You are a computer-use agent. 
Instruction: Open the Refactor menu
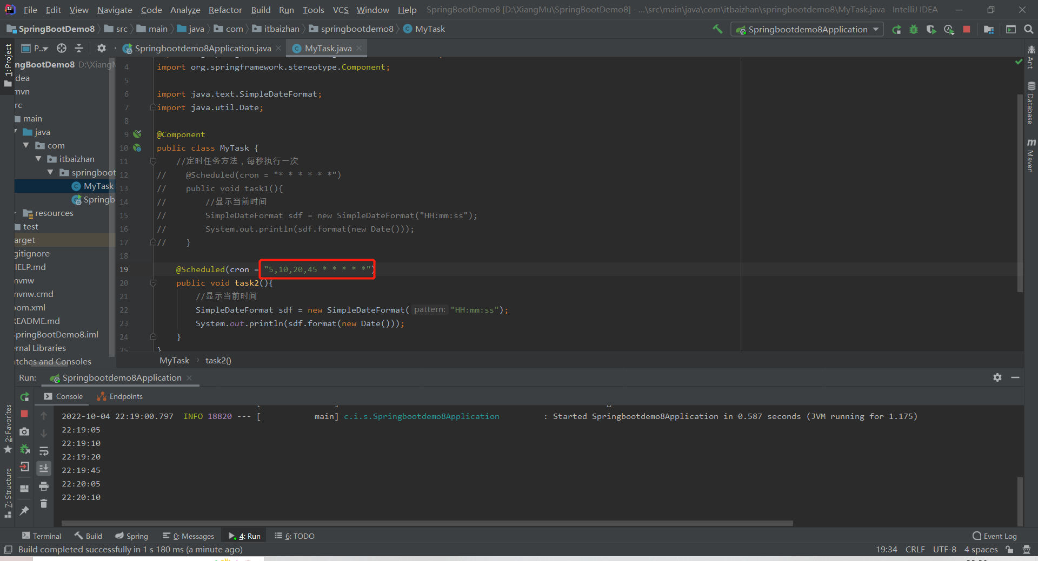click(225, 10)
